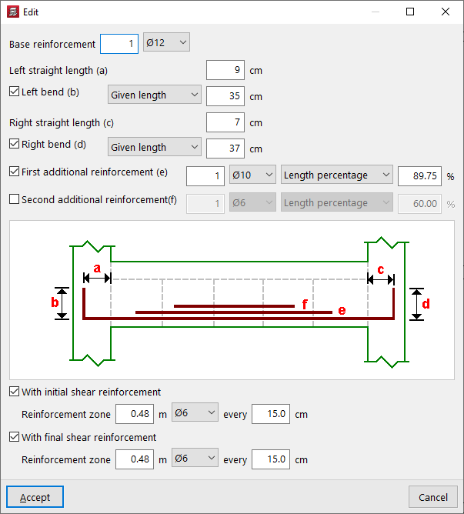Maximize the Edit dialog window
Viewport: 464px width, 514px height.
[410, 12]
